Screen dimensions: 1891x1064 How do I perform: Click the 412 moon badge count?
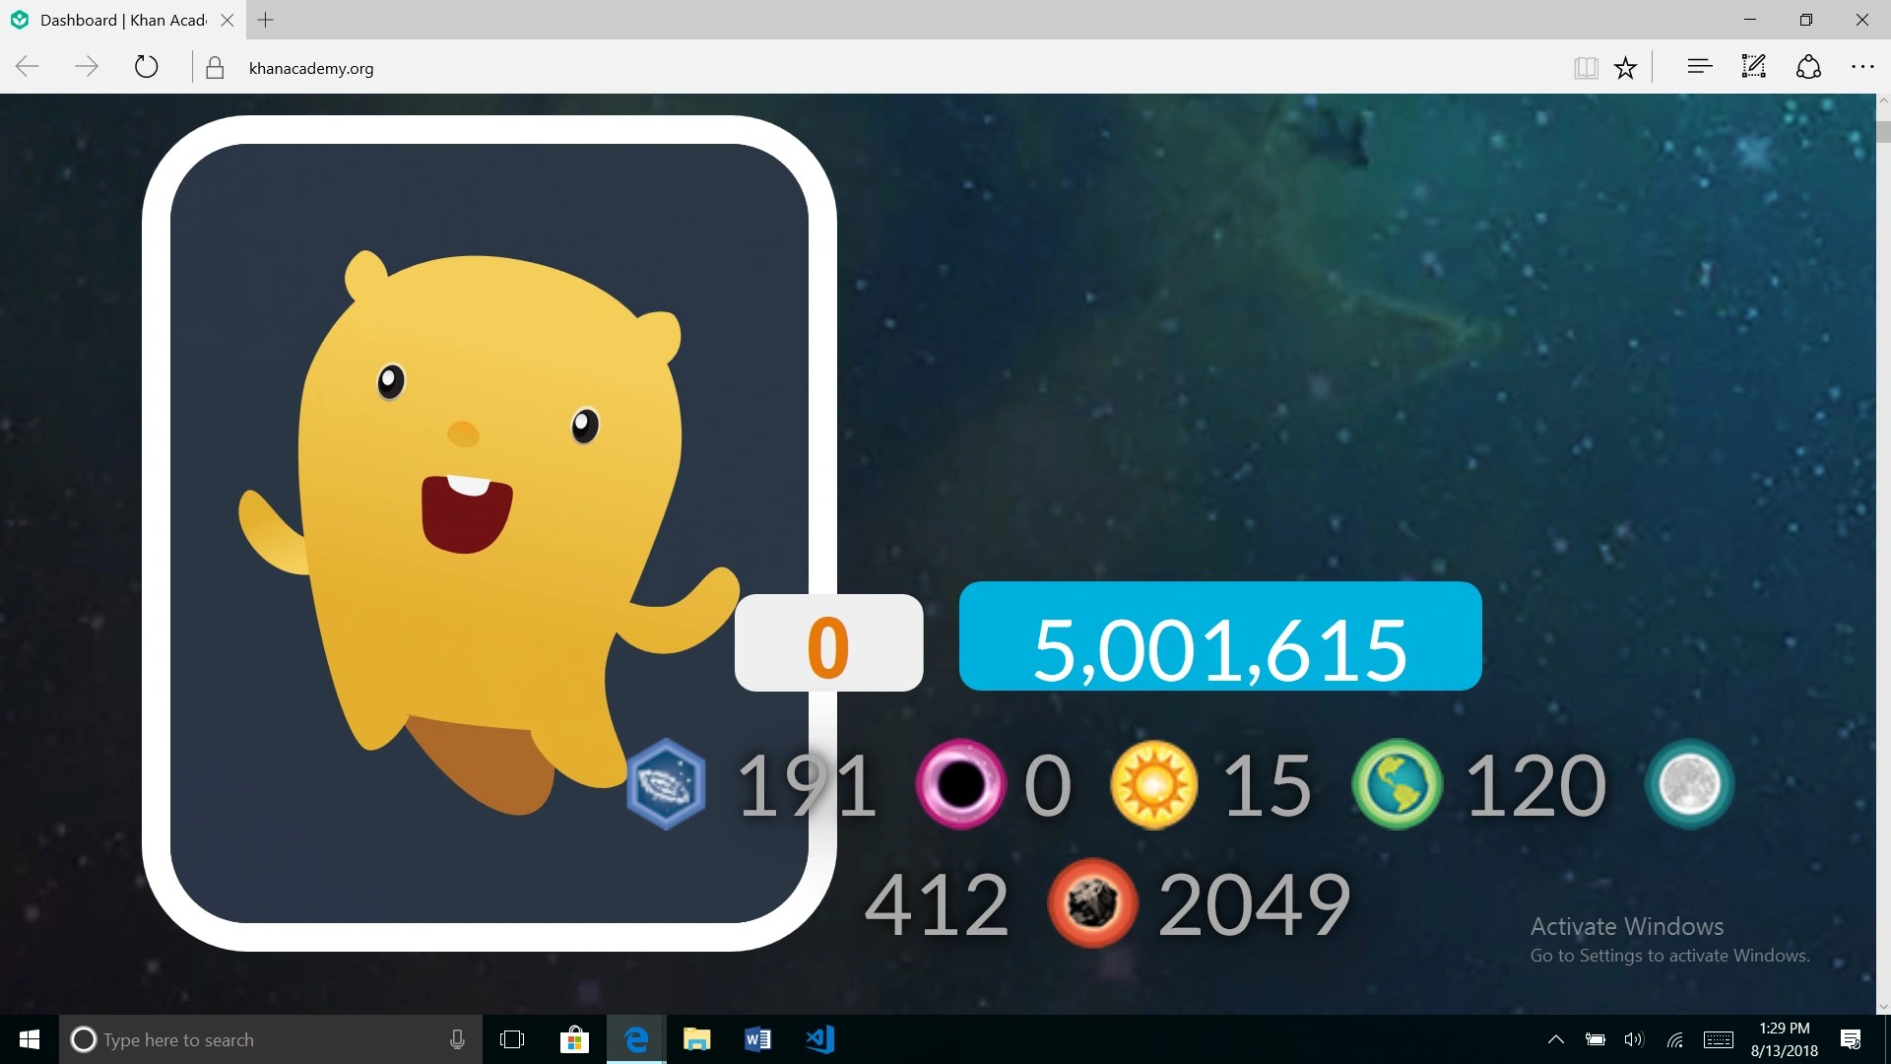pyautogui.click(x=937, y=904)
